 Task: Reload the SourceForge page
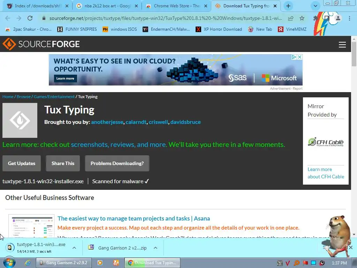coord(30,18)
